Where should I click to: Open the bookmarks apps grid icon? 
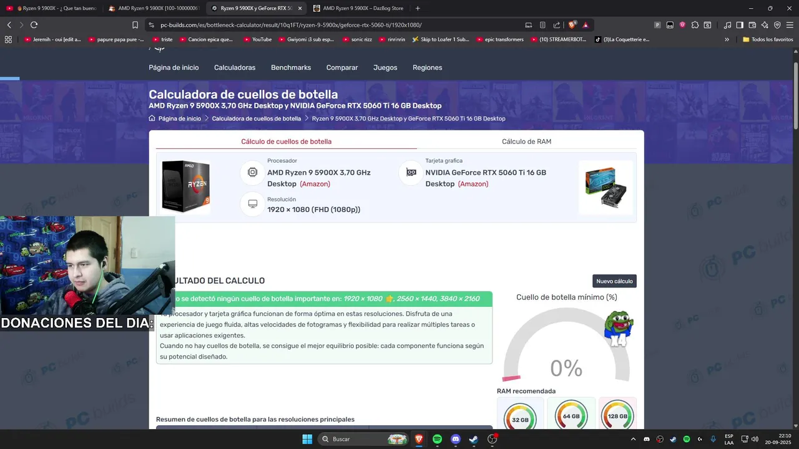8,39
